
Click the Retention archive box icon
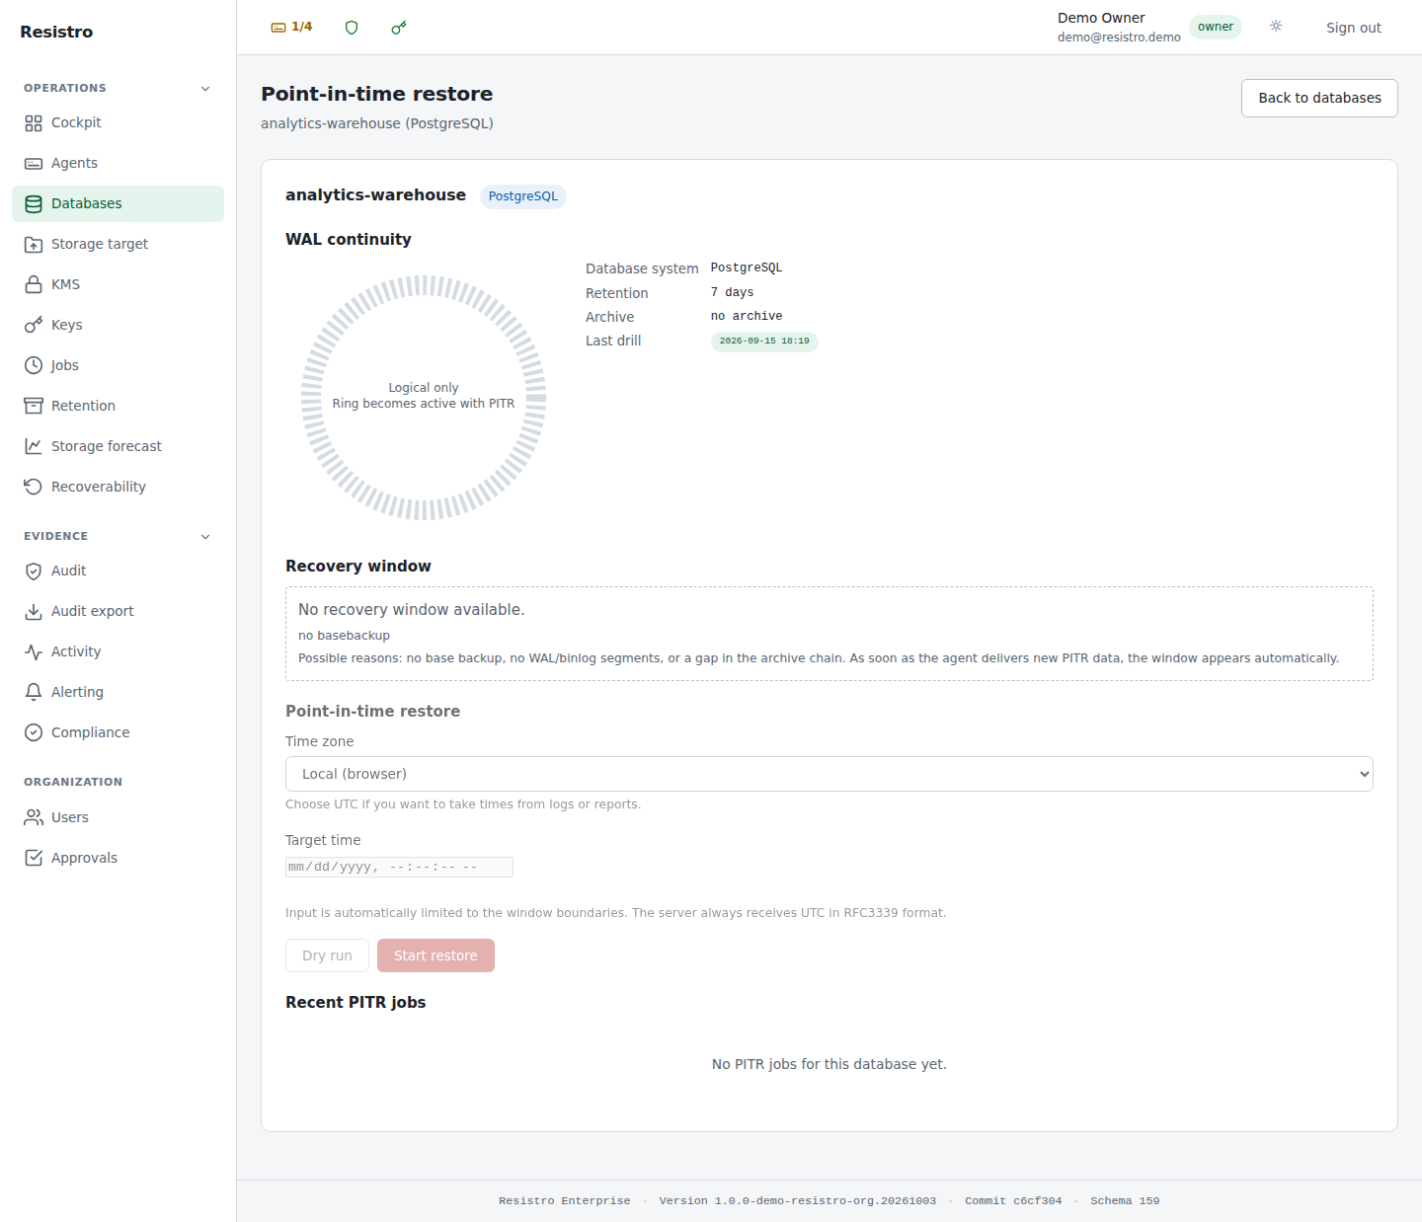[34, 407]
